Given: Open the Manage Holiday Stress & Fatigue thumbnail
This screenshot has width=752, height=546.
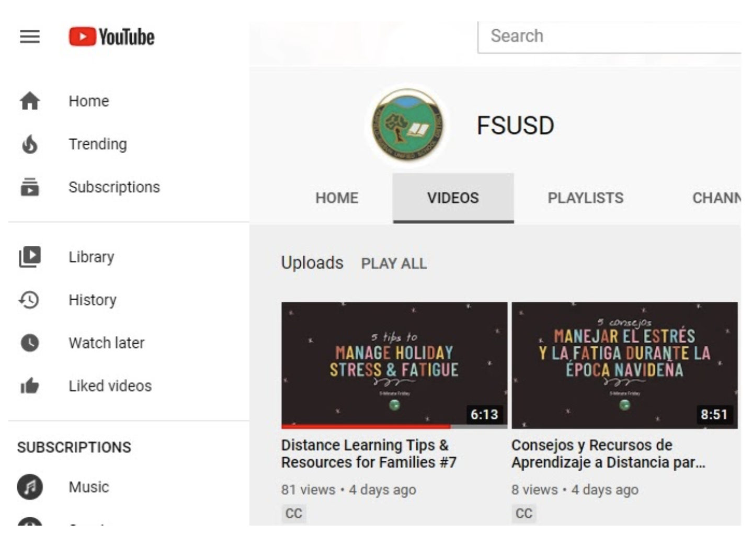Looking at the screenshot, I should coord(394,365).
